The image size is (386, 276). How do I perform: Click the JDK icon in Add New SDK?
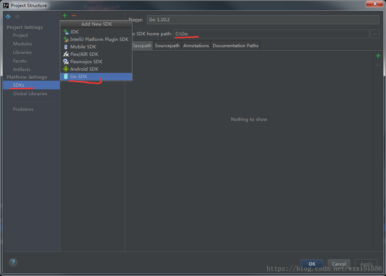pos(66,32)
